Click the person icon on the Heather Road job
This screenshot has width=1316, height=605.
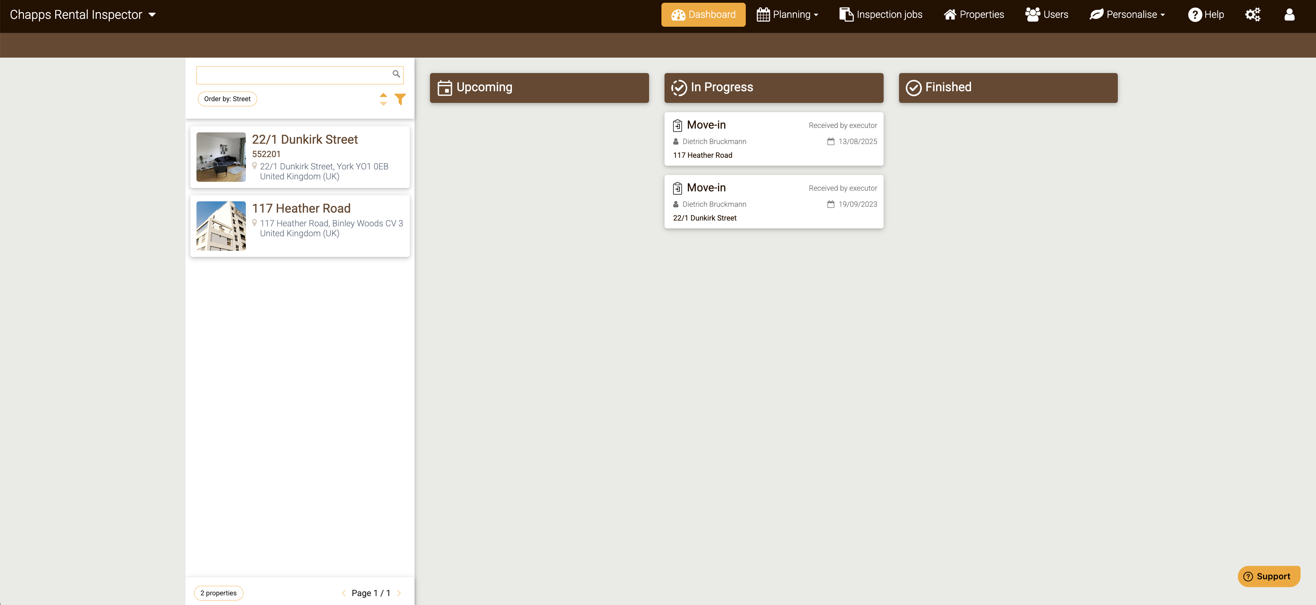[676, 142]
